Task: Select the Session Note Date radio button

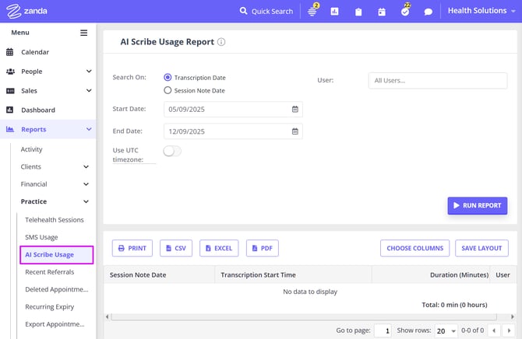Action: click(x=168, y=90)
